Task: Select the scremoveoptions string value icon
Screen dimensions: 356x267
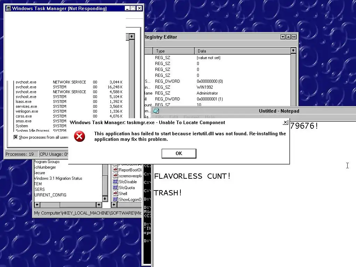Action: click(x=115, y=176)
